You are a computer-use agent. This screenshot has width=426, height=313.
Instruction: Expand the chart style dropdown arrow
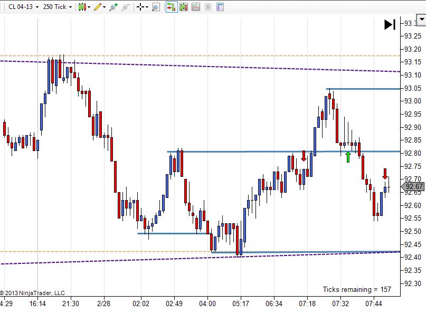point(89,7)
